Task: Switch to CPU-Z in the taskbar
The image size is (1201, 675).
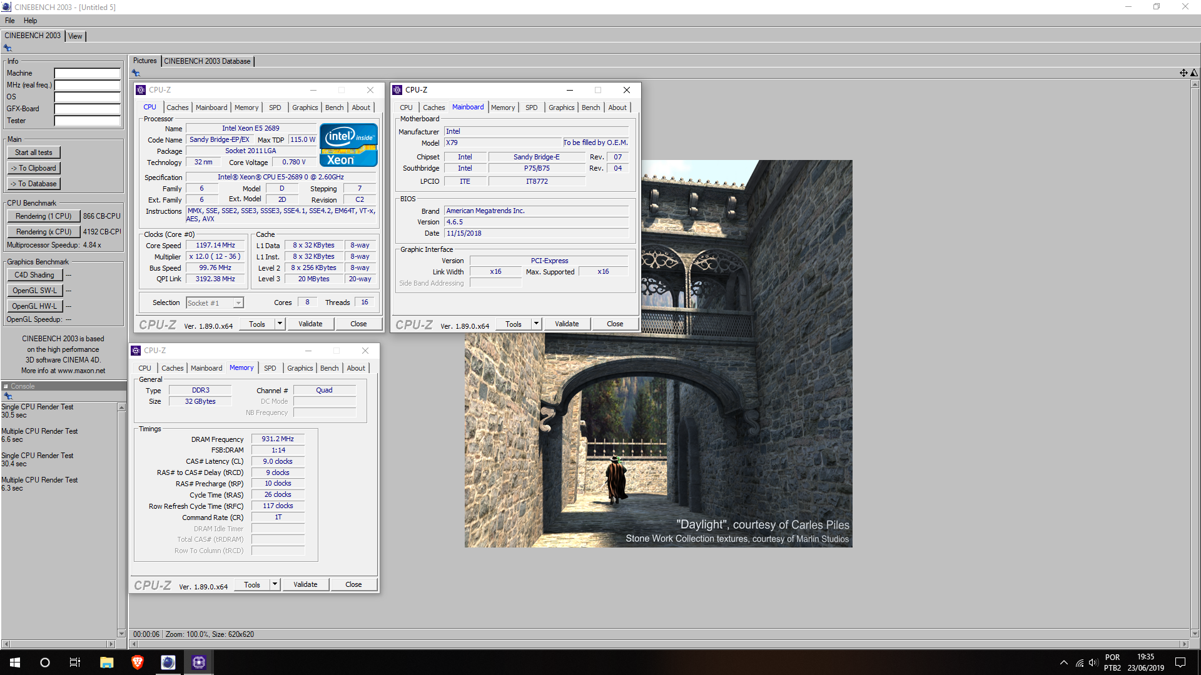Action: (x=199, y=662)
